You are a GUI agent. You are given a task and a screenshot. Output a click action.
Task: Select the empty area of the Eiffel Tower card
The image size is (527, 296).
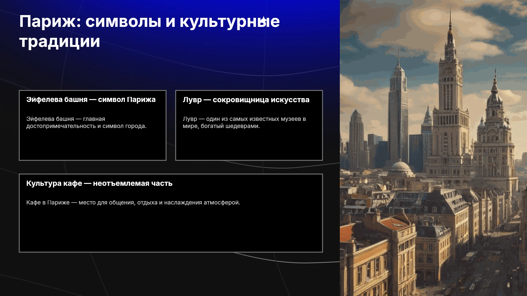[x=92, y=145]
